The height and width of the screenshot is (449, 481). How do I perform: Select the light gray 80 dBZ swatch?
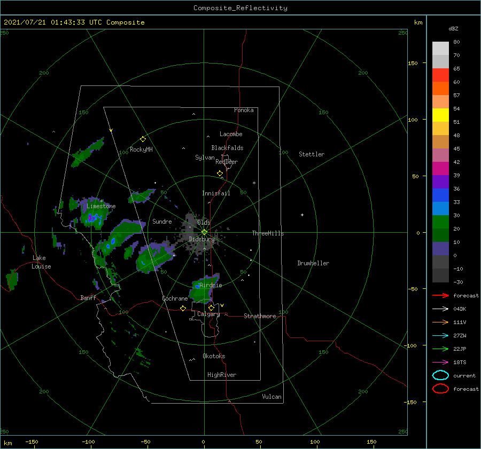tap(440, 49)
